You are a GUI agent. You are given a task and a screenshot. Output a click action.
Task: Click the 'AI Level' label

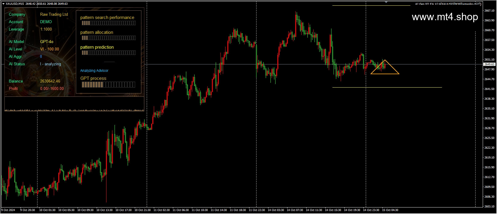pos(15,49)
